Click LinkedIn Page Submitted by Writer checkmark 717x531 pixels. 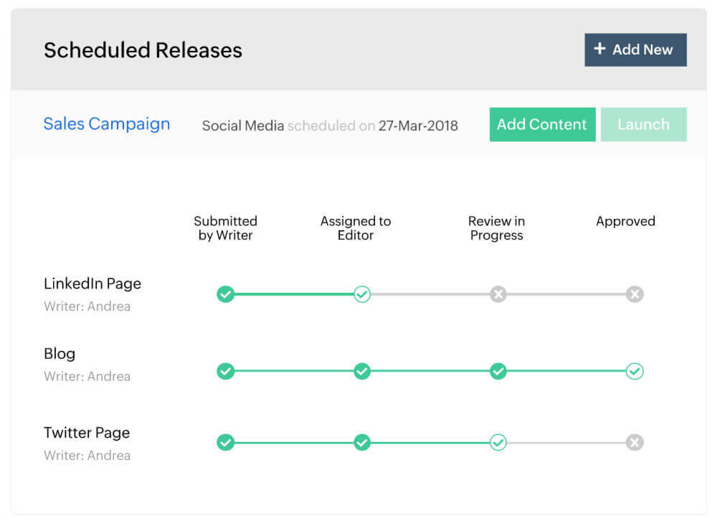coord(226,294)
